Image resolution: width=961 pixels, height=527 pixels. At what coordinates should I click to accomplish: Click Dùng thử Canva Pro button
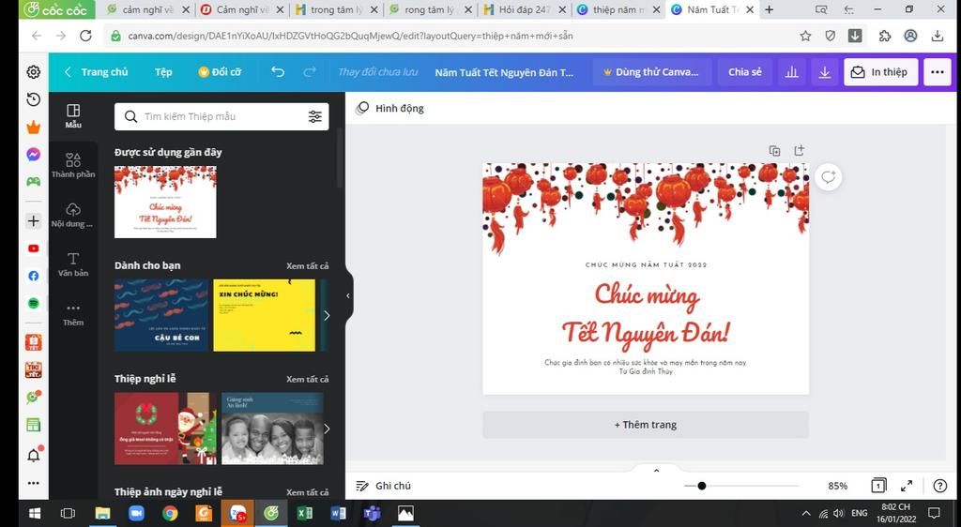point(652,71)
